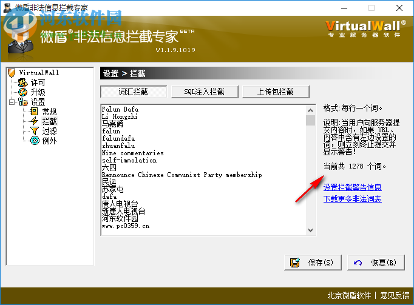
Task: Click the 过滤 funnel filter icon
Action: [x=35, y=131]
